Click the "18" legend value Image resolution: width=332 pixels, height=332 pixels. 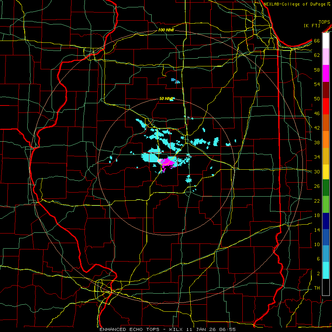tap(317, 215)
